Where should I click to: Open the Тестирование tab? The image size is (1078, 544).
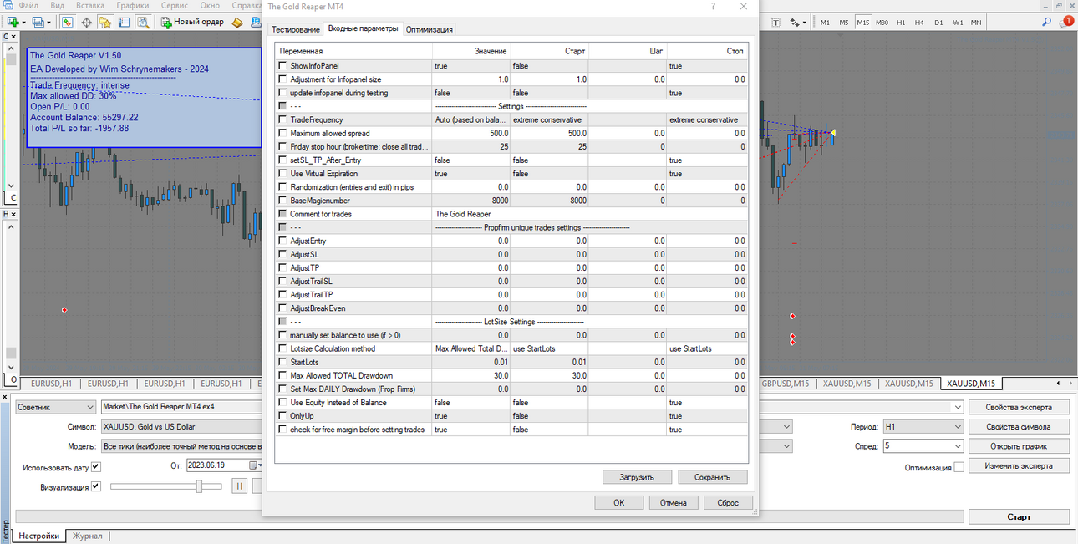(x=296, y=29)
